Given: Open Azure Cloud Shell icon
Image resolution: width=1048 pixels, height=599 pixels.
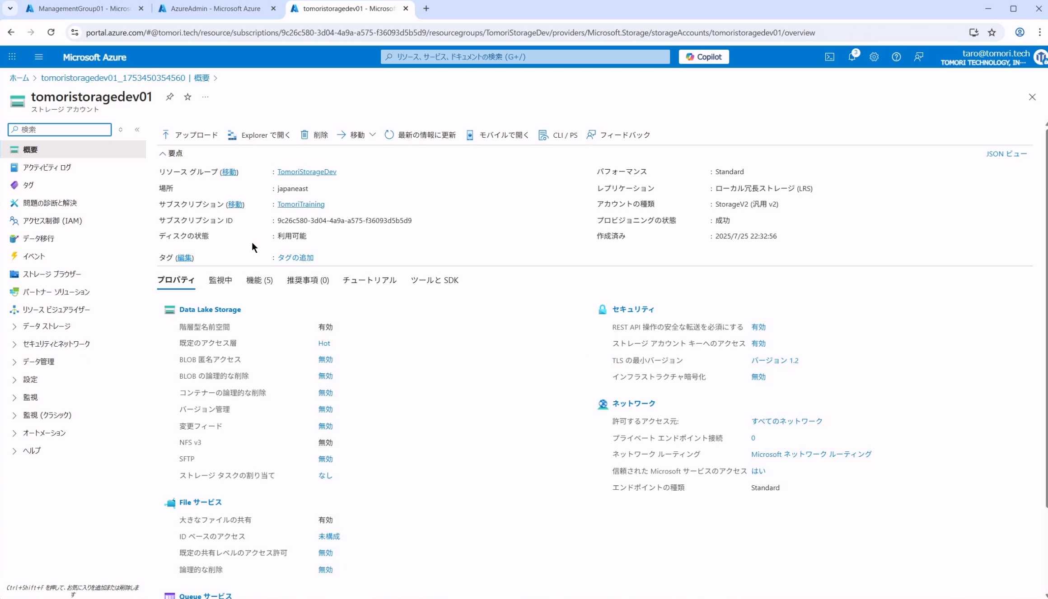Looking at the screenshot, I should tap(829, 57).
